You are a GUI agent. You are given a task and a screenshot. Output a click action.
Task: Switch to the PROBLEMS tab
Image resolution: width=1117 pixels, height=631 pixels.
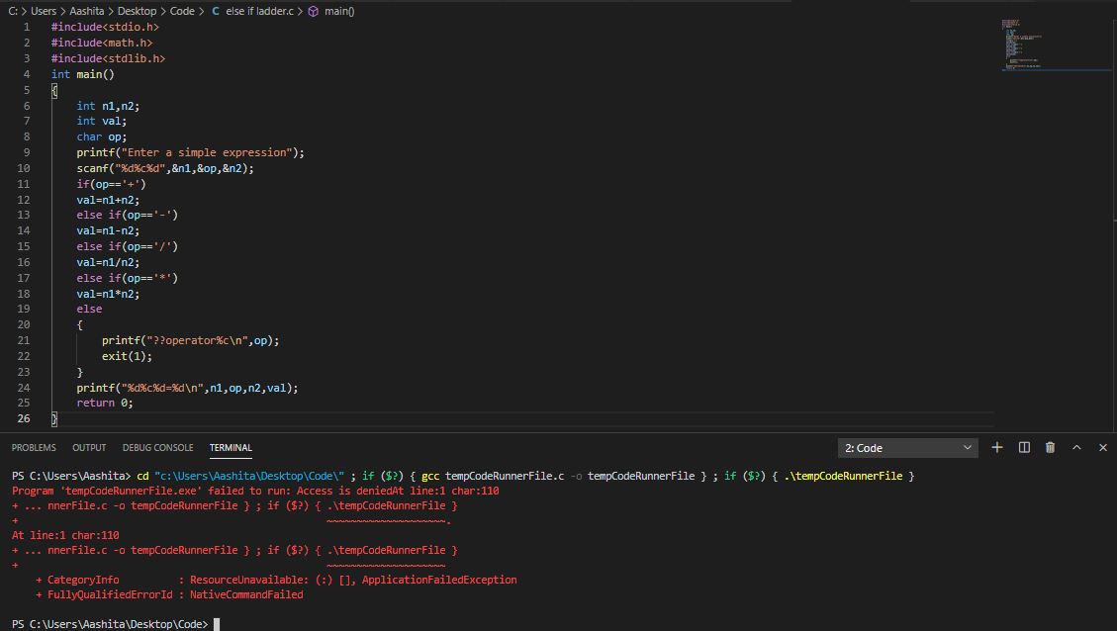[x=34, y=447]
